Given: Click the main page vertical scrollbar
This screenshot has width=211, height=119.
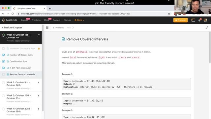Looking at the screenshot, I should pos(210,47).
